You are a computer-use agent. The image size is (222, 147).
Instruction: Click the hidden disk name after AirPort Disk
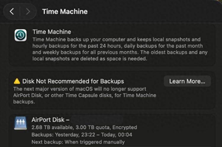(x=97, y=120)
